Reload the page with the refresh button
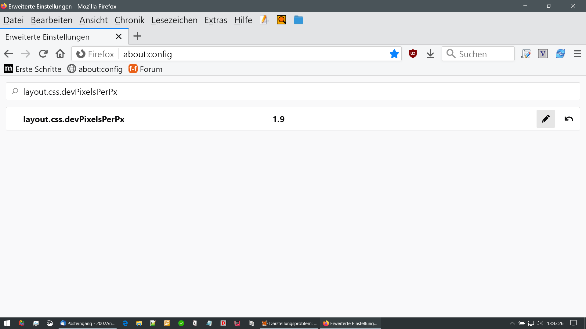The image size is (586, 329). click(x=43, y=54)
